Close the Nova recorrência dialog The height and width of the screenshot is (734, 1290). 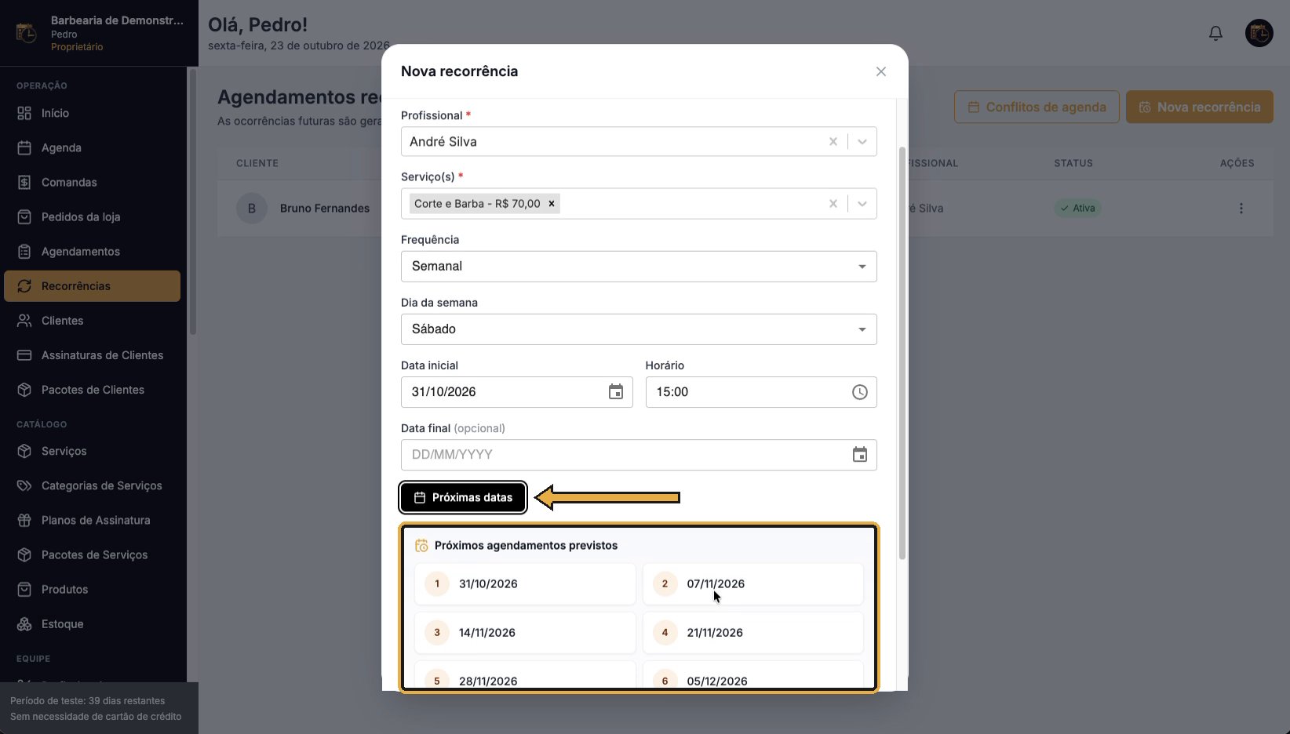click(x=881, y=71)
